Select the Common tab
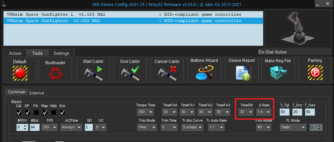 tap(17, 92)
